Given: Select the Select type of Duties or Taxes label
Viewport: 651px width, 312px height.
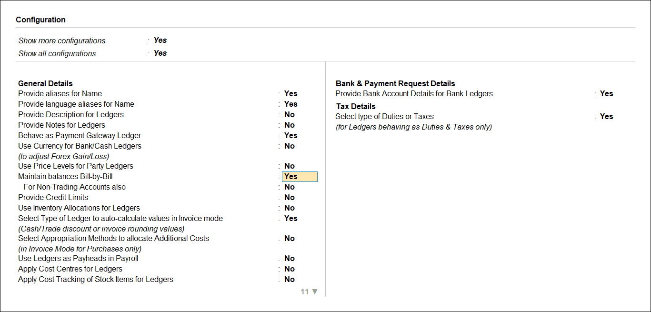Looking at the screenshot, I should pos(385,117).
